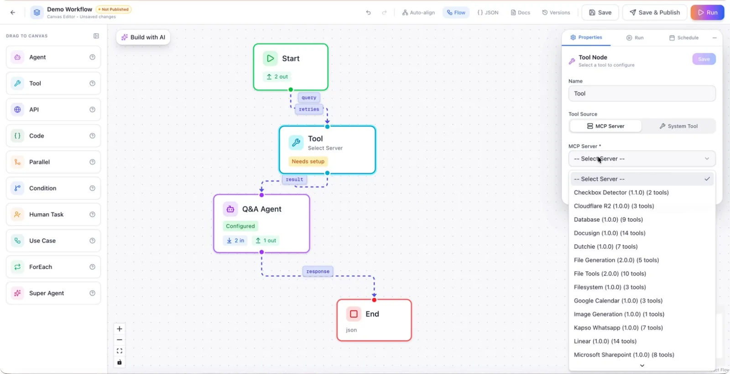Collapse the Drag to Canvas sidebar icon
Viewport: 730px width, 374px height.
click(x=96, y=36)
